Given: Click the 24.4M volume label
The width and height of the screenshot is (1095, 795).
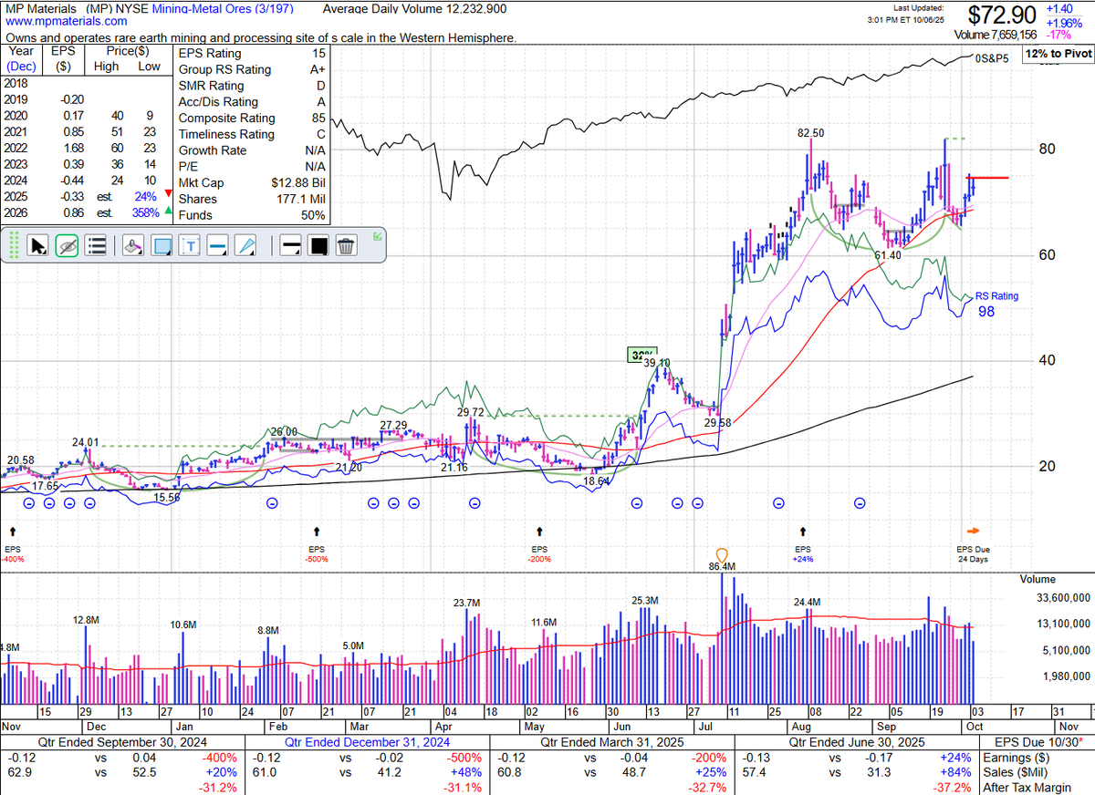Looking at the screenshot, I should pyautogui.click(x=807, y=602).
